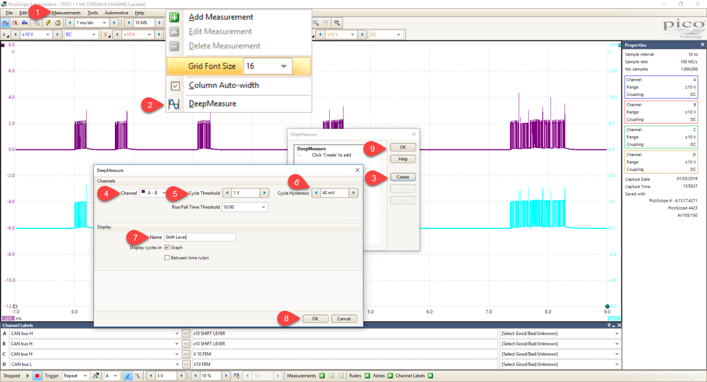Decrease pre-trigger 10 % left arrow

196,376
